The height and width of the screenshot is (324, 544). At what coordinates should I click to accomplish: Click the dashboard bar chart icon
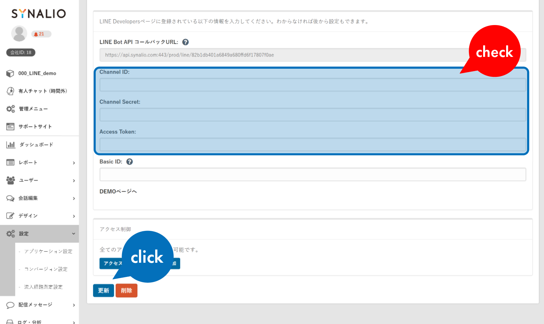click(x=10, y=145)
